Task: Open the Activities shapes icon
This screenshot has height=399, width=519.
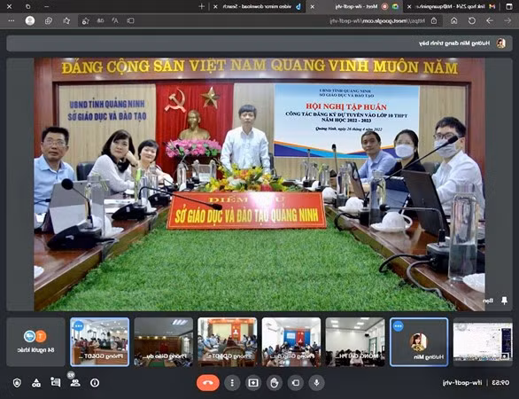Action: point(36,383)
